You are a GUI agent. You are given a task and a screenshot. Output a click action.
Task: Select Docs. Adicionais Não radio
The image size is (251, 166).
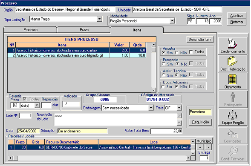click(177, 86)
